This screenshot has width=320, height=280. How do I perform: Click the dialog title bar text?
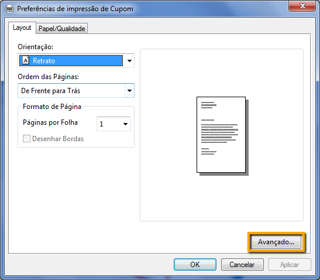pyautogui.click(x=75, y=9)
